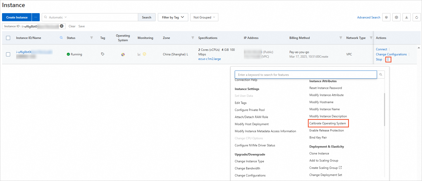Choose Reset Instance Password from menu
The width and height of the screenshot is (422, 181).
click(325, 88)
